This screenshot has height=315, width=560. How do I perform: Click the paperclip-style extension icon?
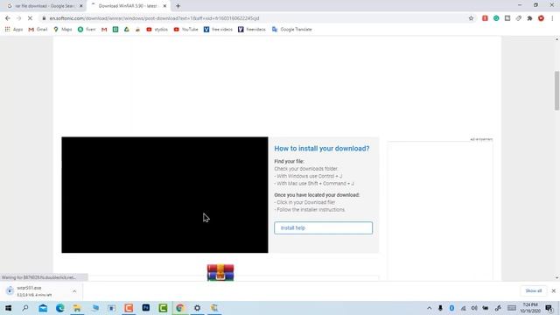(519, 18)
